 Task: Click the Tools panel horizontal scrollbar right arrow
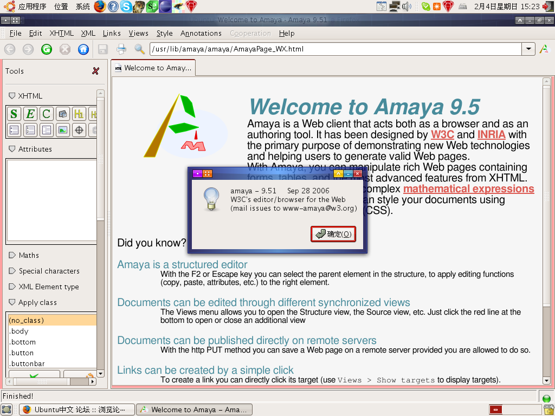click(x=92, y=382)
